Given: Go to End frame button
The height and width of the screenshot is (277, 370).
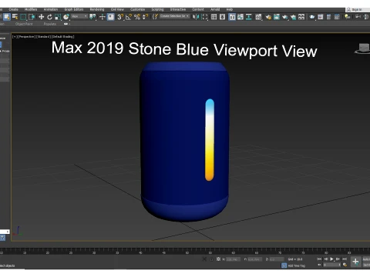Looking at the screenshot, I should [345, 259].
